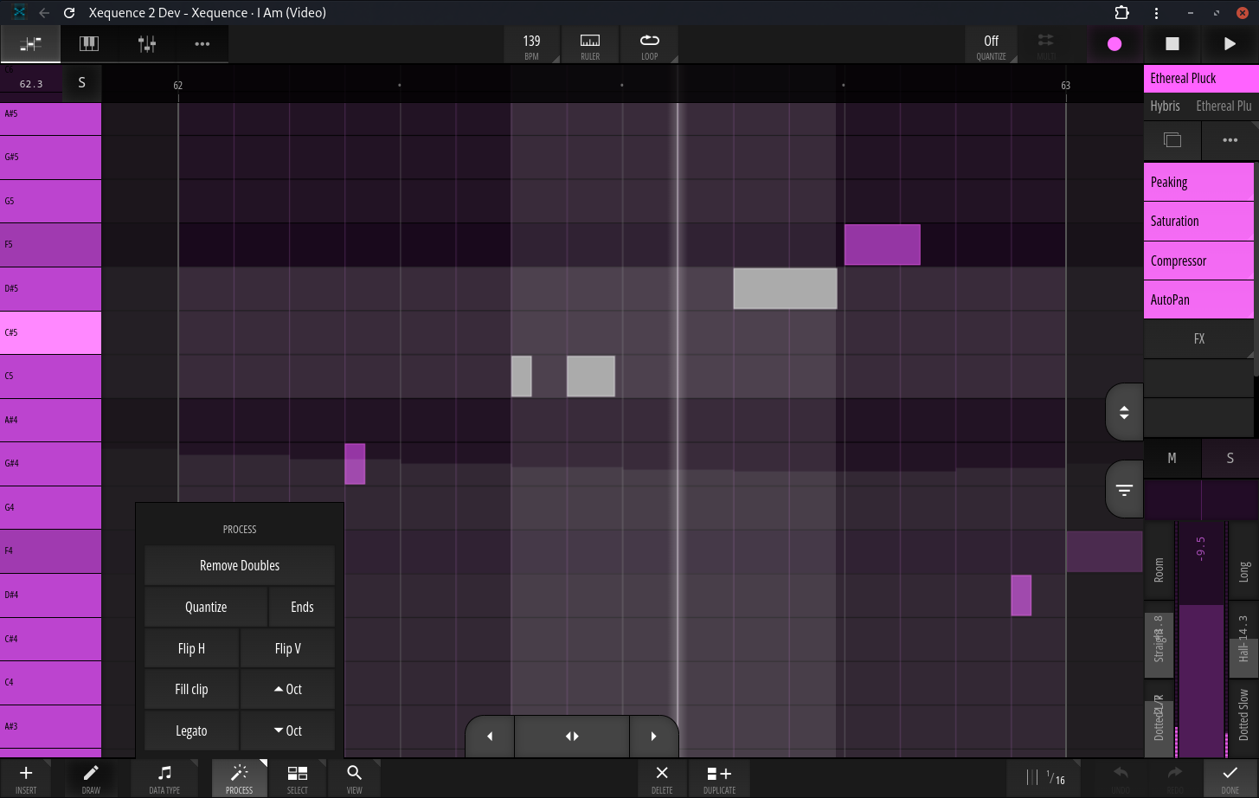The height and width of the screenshot is (798, 1259).
Task: Solo the track with the mixer S button
Action: click(1230, 459)
